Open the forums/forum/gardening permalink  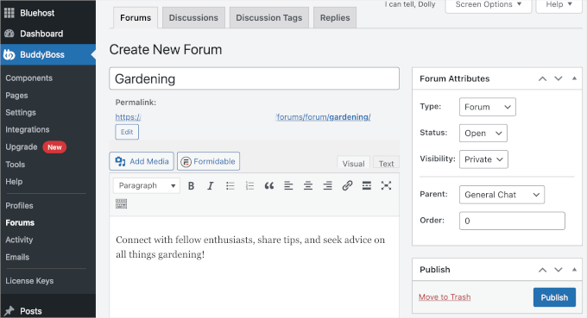tap(324, 117)
